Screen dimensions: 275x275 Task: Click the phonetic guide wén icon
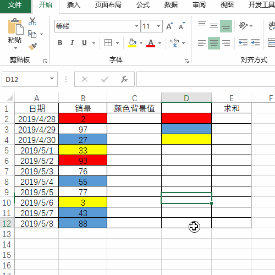175,43
